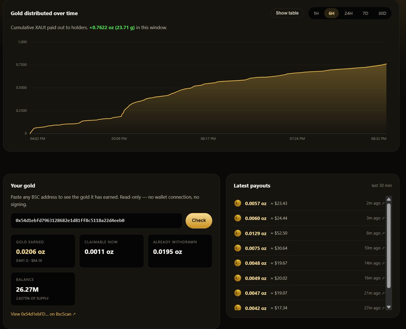
Task: Click the 08:32 PM chart axis label
Action: (378, 138)
